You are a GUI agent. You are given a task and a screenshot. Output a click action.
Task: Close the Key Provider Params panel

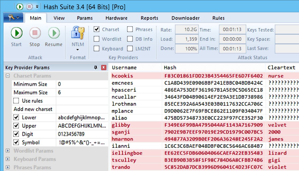[104, 68]
